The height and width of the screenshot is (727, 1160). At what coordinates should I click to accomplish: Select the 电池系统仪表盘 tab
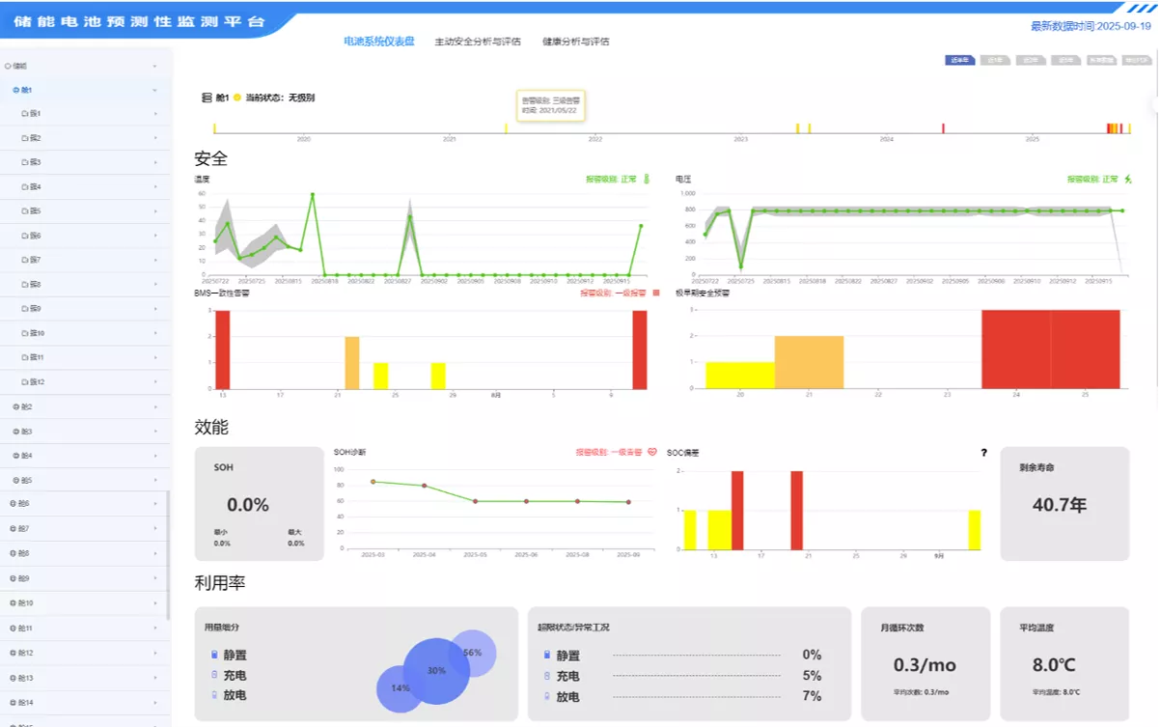379,42
